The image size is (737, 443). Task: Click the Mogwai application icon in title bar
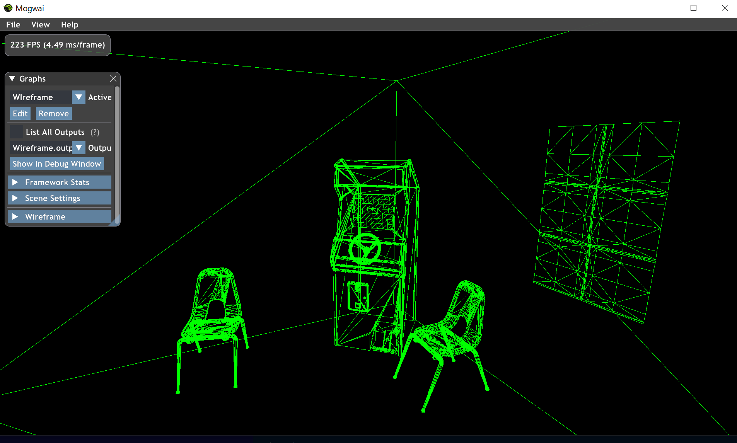coord(8,8)
